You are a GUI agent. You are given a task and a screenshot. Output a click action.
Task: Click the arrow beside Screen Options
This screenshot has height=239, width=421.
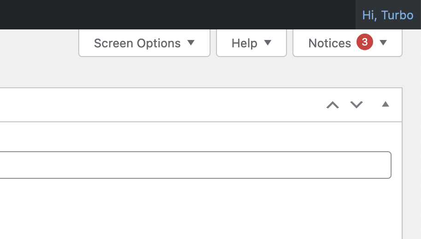(191, 43)
